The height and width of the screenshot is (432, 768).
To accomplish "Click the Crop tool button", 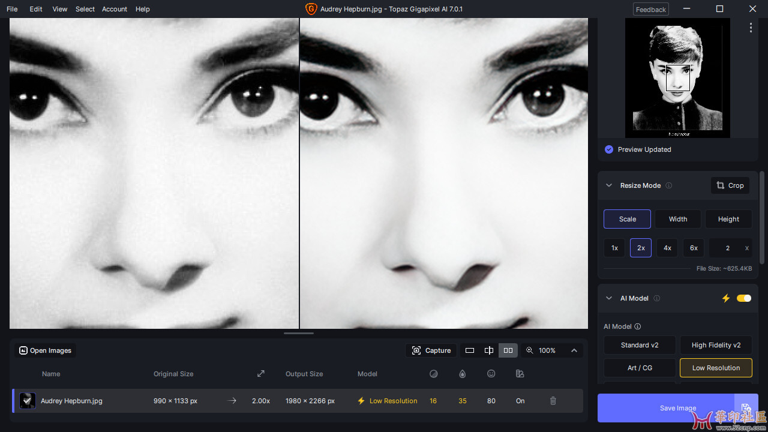I will [x=730, y=185].
